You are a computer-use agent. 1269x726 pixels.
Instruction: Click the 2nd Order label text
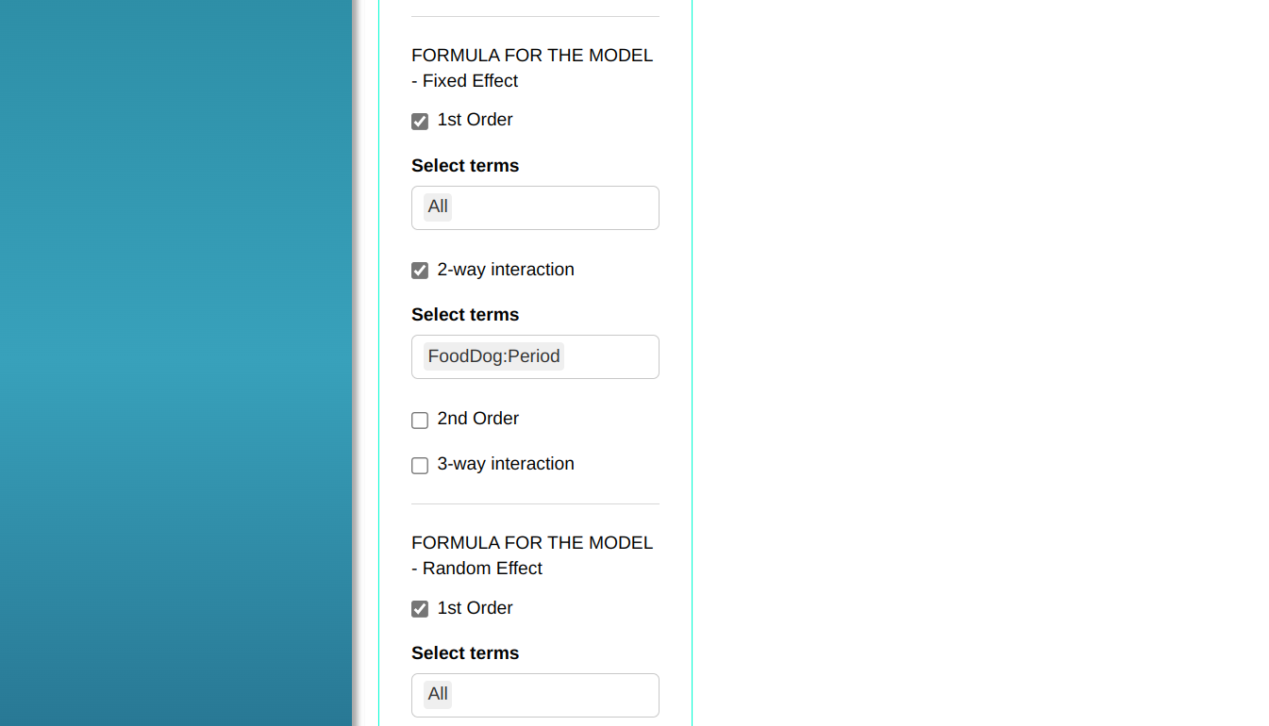[x=477, y=419]
